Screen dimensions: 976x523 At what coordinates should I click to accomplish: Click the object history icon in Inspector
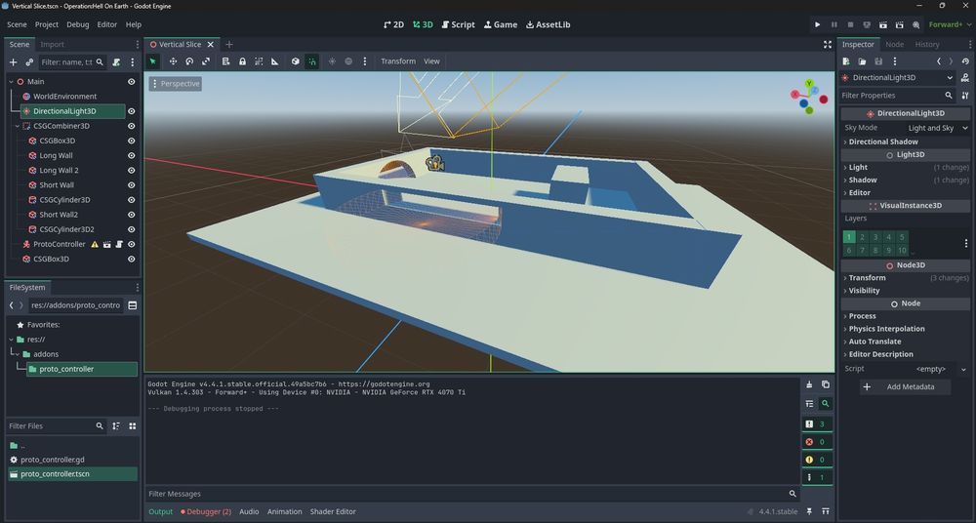pyautogui.click(x=965, y=61)
